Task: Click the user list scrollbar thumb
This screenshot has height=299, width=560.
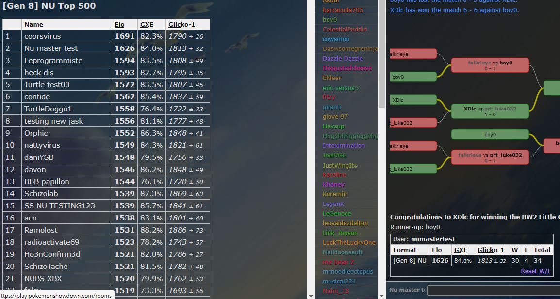Action: pyautogui.click(x=381, y=53)
